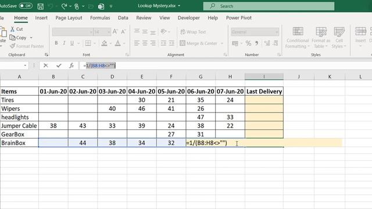This screenshot has width=372, height=209.
Task: Open the Font dialog launcher
Action: [x=127, y=55]
